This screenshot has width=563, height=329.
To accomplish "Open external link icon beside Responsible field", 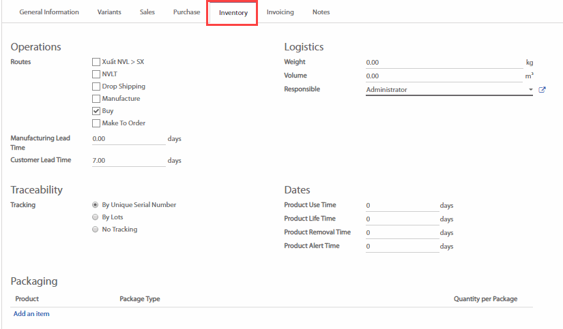I will [x=542, y=90].
